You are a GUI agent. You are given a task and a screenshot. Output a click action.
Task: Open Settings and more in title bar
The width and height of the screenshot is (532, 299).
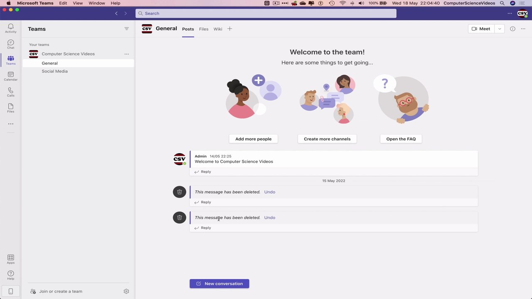510,13
